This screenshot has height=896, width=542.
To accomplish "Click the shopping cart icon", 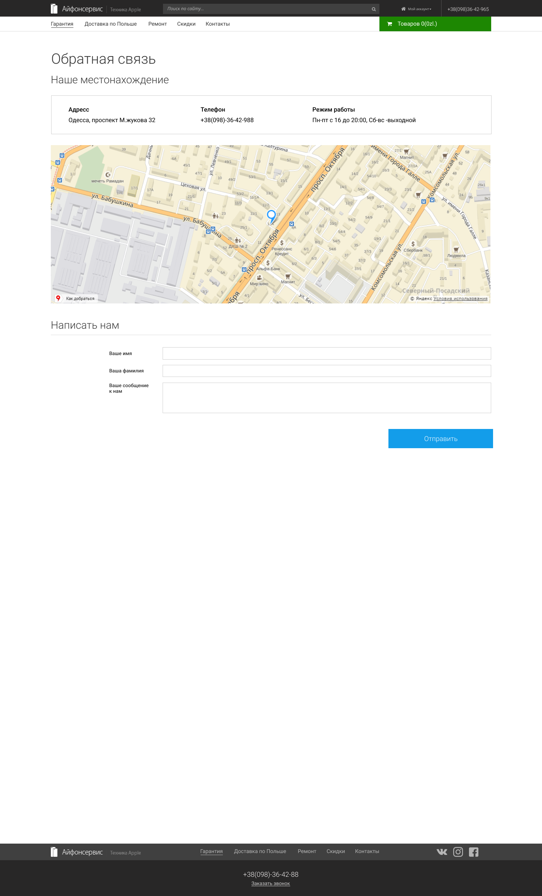I will (x=390, y=24).
